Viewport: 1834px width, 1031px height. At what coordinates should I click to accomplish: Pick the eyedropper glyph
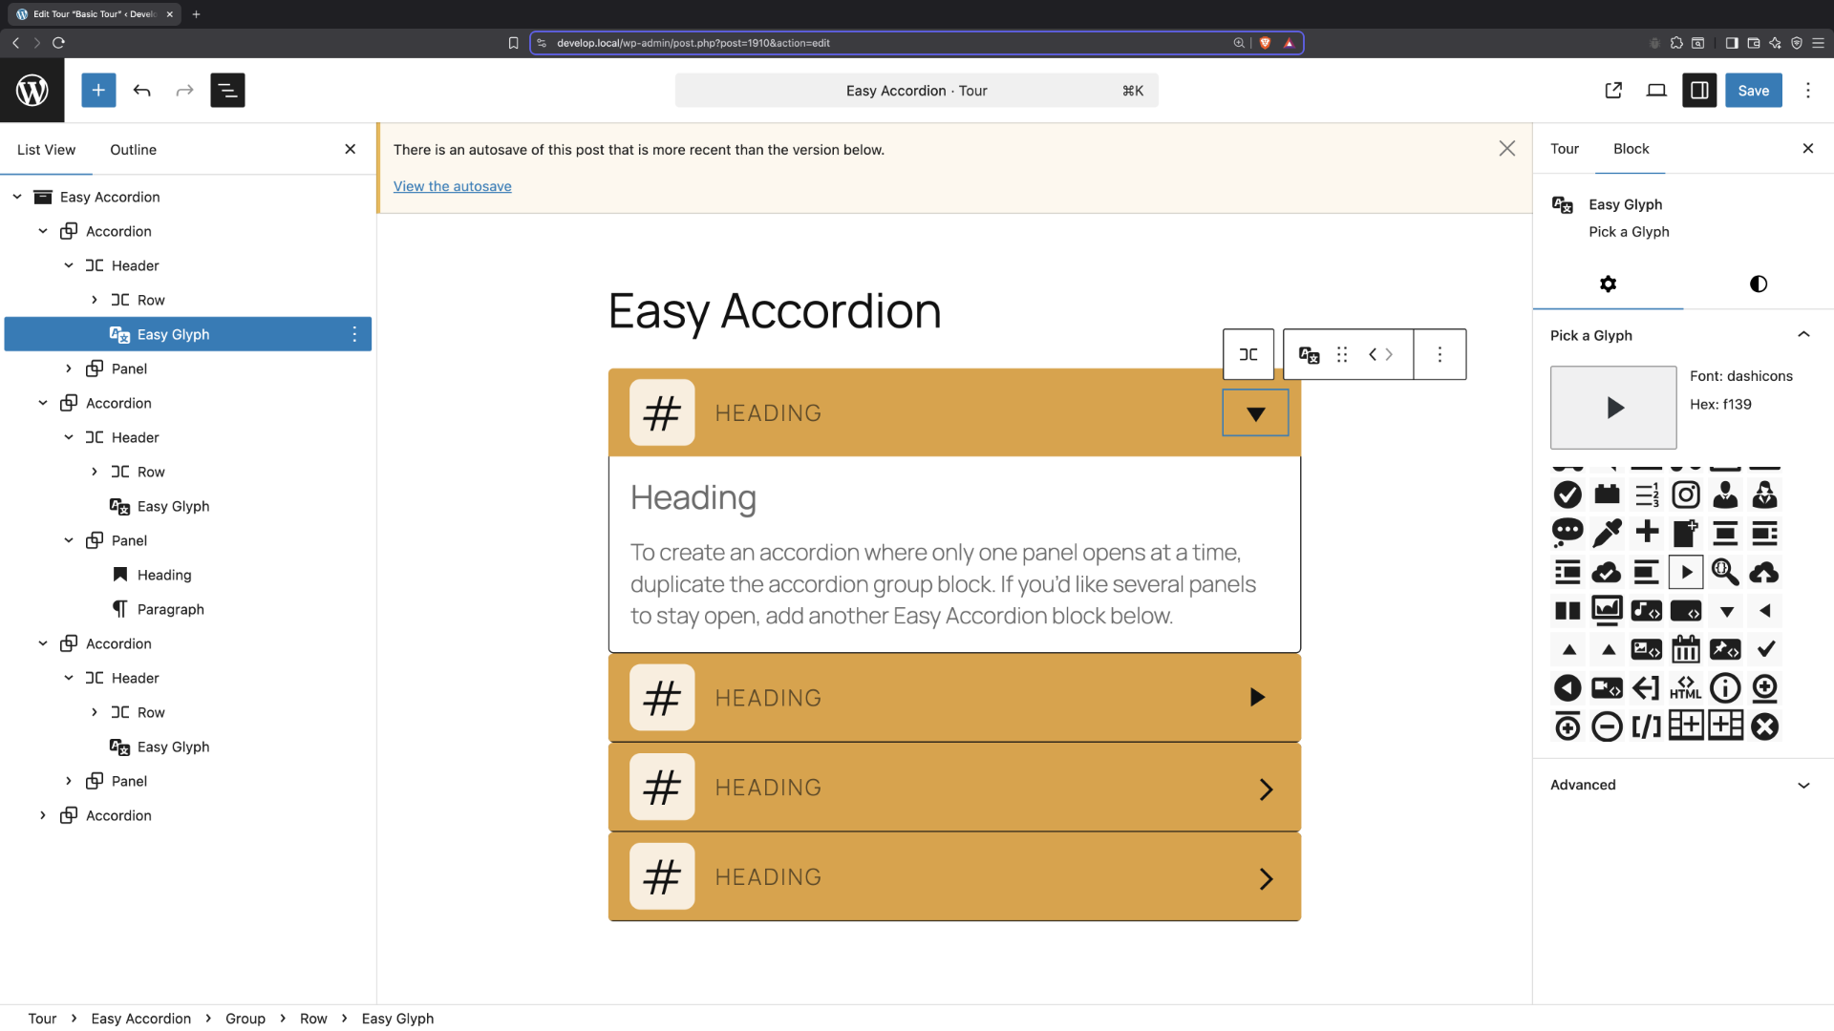(x=1607, y=533)
